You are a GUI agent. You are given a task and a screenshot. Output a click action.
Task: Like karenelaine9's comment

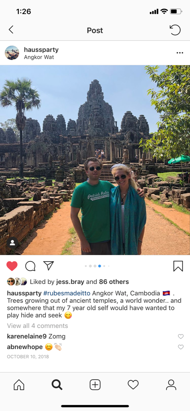pyautogui.click(x=181, y=337)
